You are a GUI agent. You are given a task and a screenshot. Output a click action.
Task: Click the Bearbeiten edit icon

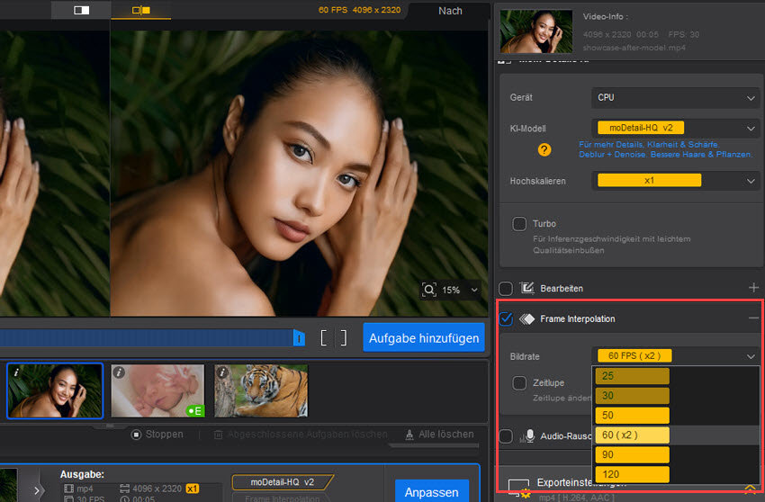pos(526,288)
